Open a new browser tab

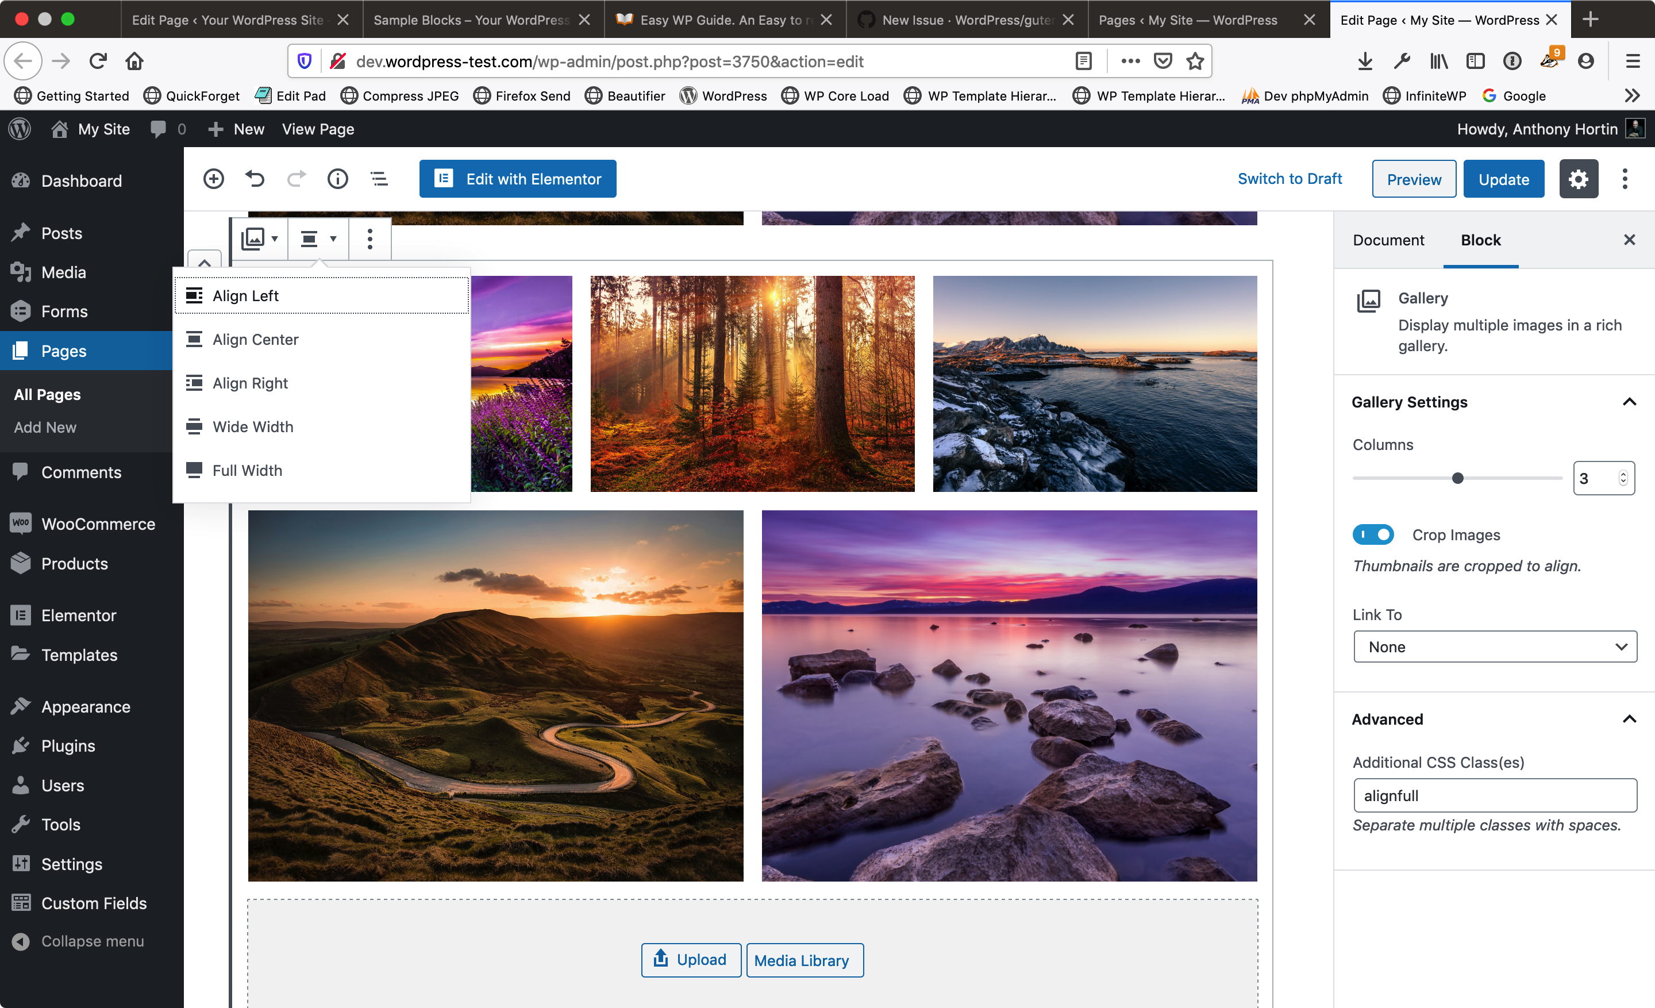(1591, 20)
